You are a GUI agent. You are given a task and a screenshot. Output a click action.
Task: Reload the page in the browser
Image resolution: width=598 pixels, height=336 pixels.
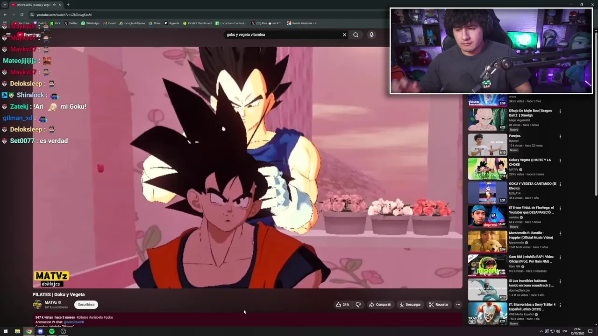(x=21, y=14)
